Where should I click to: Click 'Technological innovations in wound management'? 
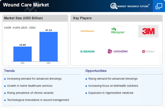38,100
